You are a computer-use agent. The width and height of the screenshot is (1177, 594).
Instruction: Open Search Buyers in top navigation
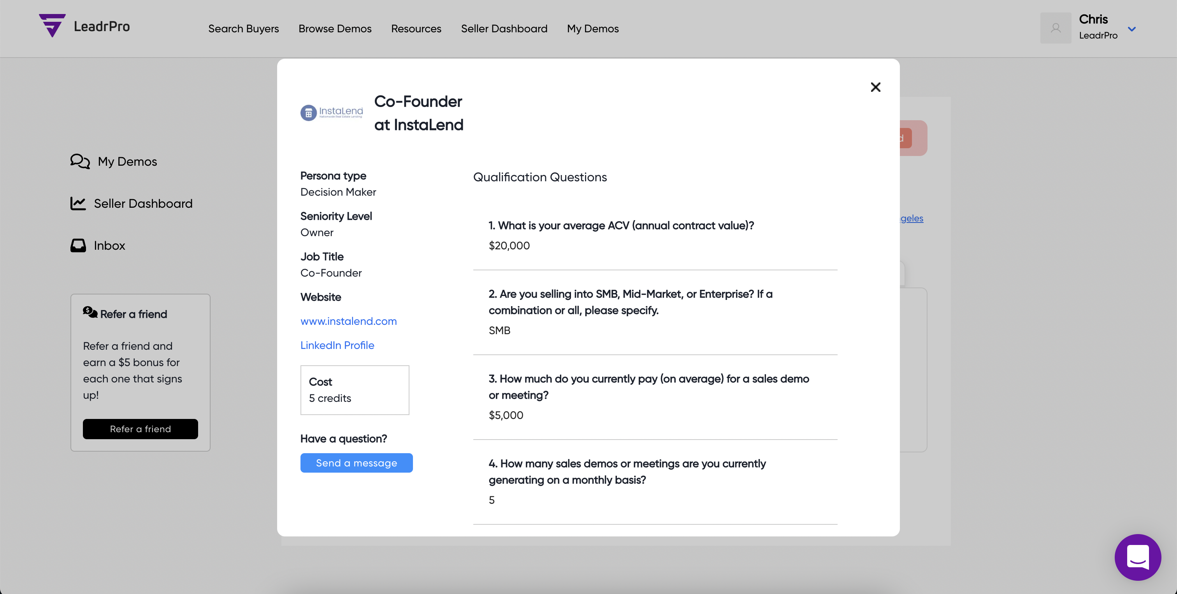click(243, 29)
